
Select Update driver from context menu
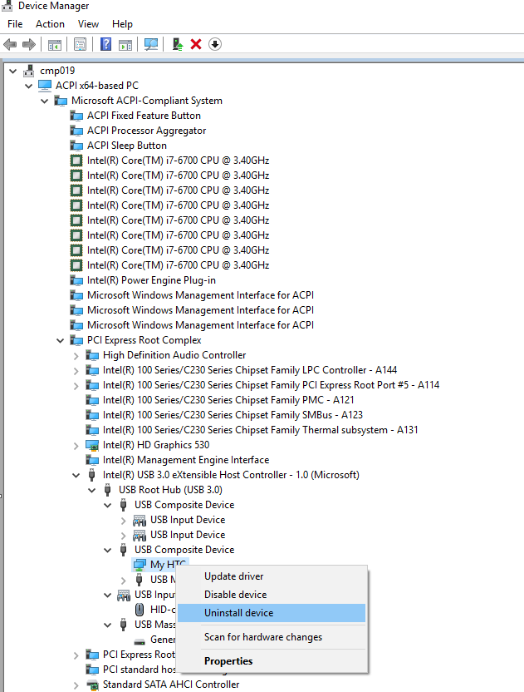(233, 576)
